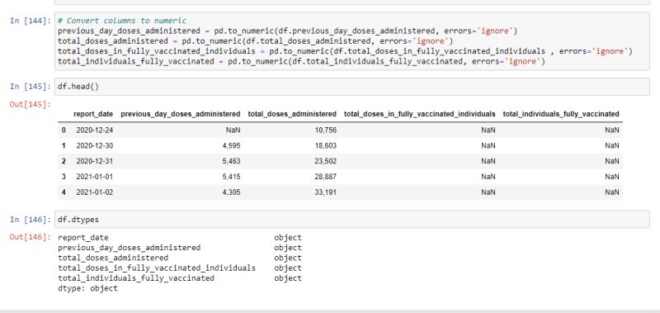The image size is (660, 313).
Task: Click the 2020-12-30 date cell
Action: click(95, 145)
